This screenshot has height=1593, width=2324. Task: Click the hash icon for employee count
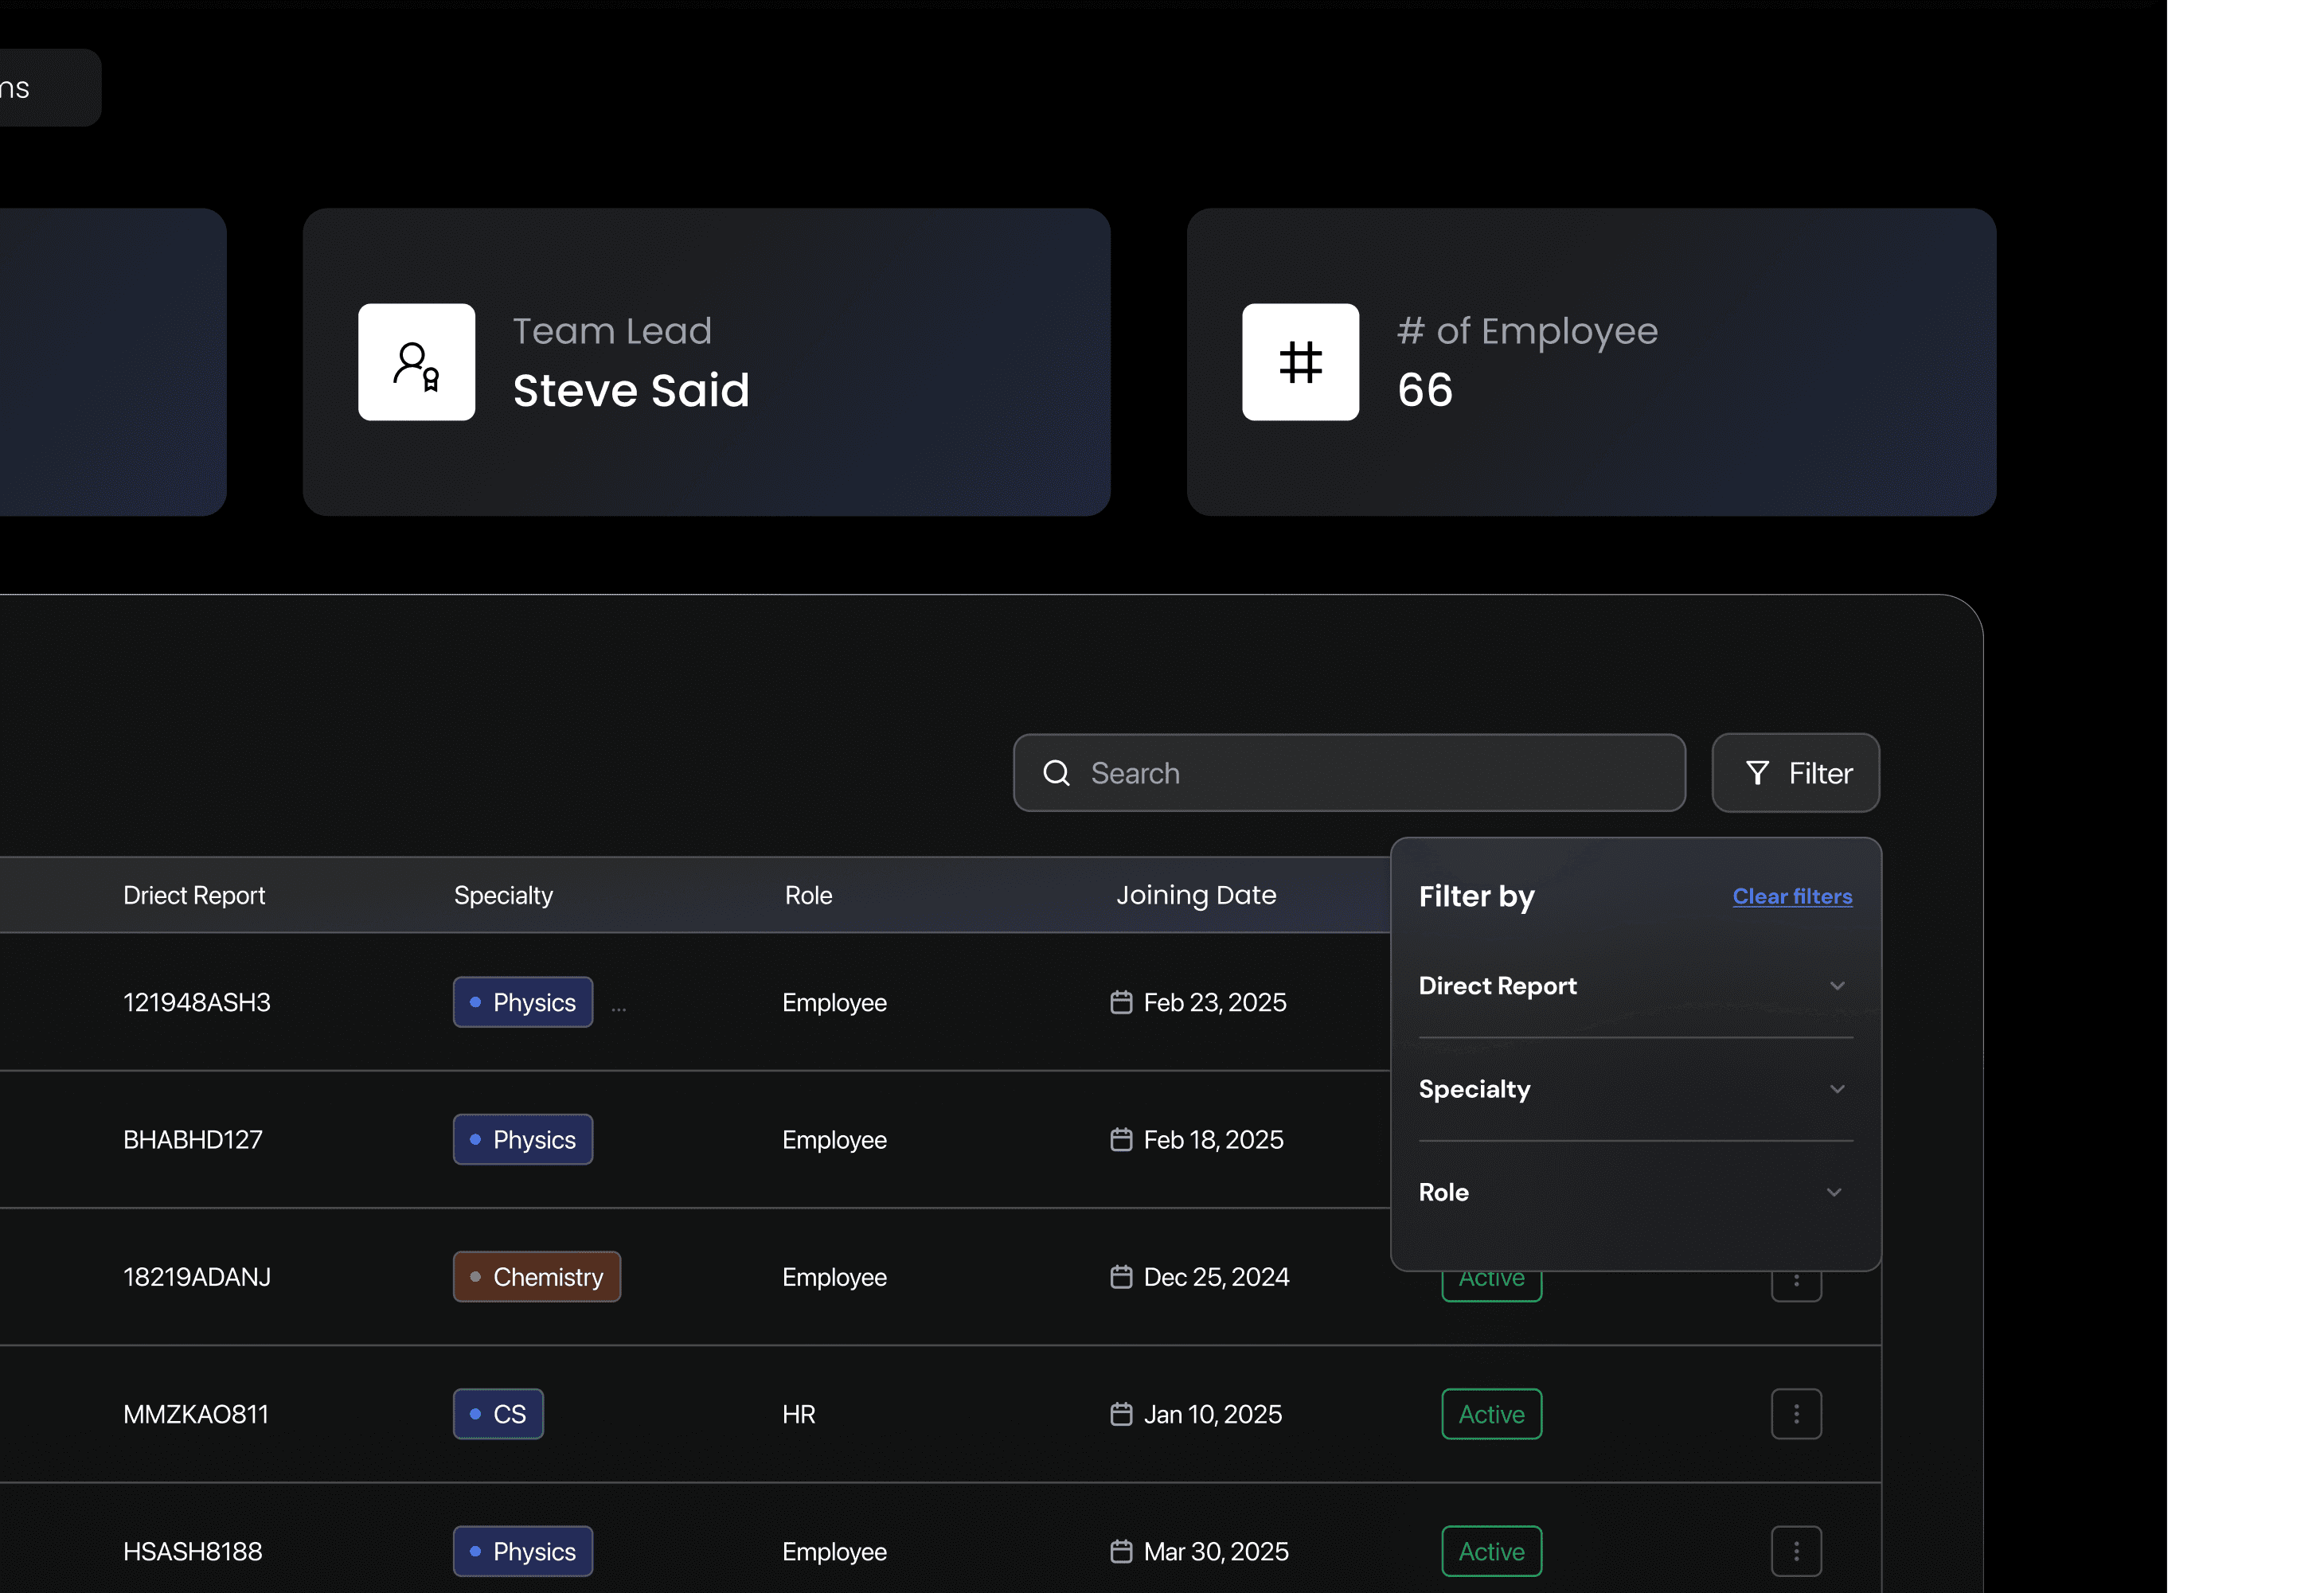tap(1299, 362)
